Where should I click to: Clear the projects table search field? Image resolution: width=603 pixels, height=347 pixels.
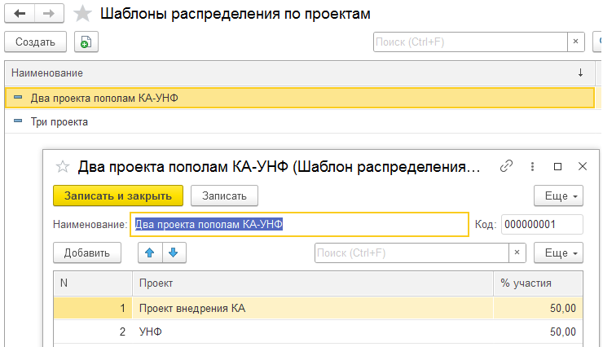(x=517, y=253)
